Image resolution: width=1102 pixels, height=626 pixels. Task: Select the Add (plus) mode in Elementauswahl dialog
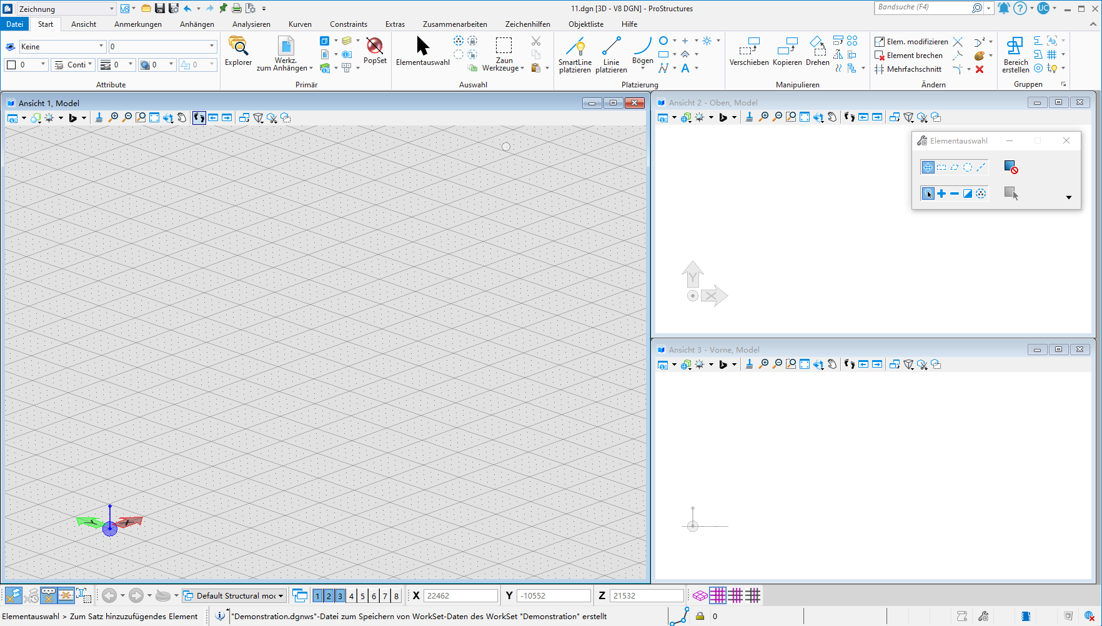[941, 193]
